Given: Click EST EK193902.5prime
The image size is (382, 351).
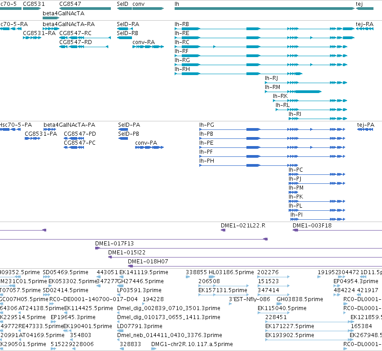Looking at the screenshot, I should pos(290,336).
